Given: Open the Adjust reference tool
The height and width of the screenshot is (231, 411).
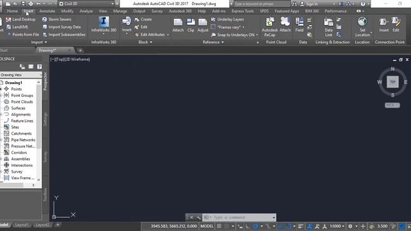Looking at the screenshot, I should (x=203, y=24).
